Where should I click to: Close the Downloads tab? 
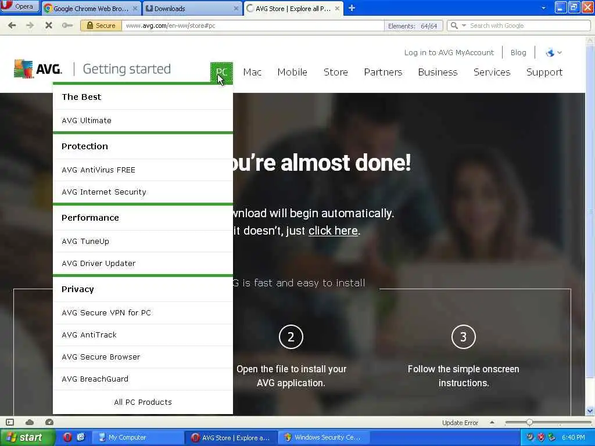point(236,8)
